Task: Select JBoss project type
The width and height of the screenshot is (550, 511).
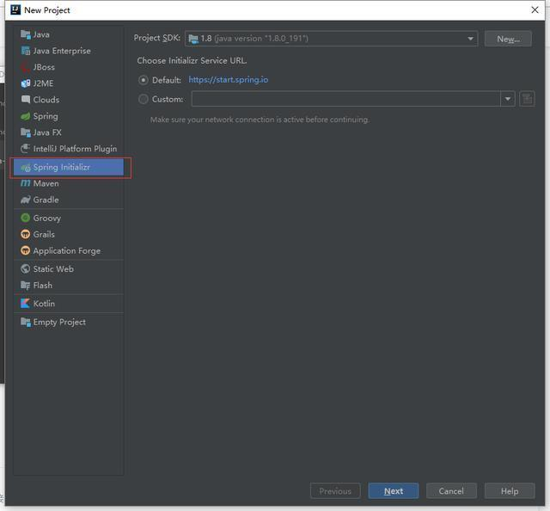Action: click(x=69, y=67)
